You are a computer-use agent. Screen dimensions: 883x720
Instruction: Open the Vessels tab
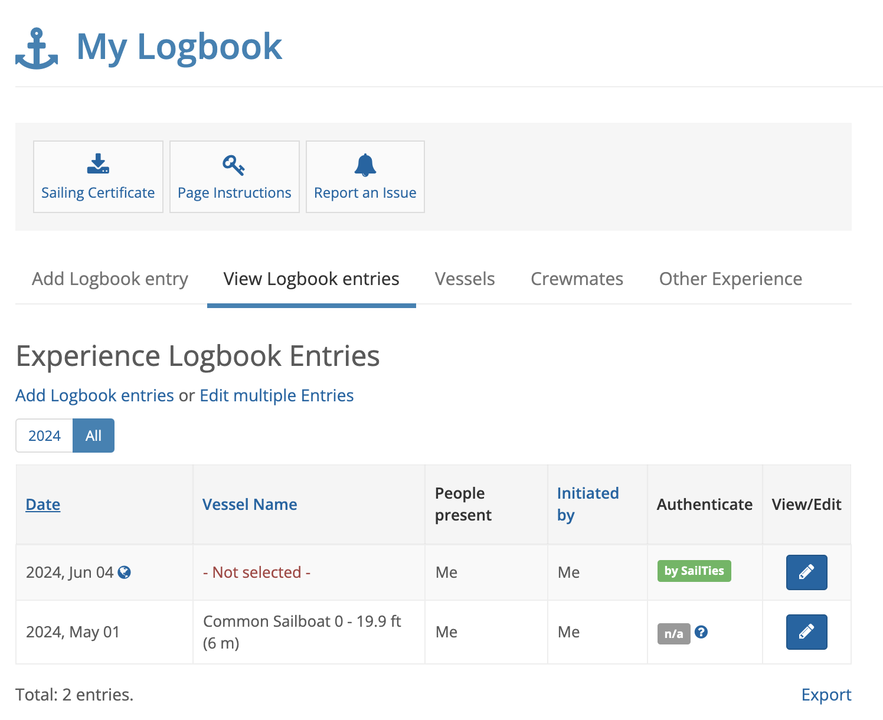click(465, 279)
